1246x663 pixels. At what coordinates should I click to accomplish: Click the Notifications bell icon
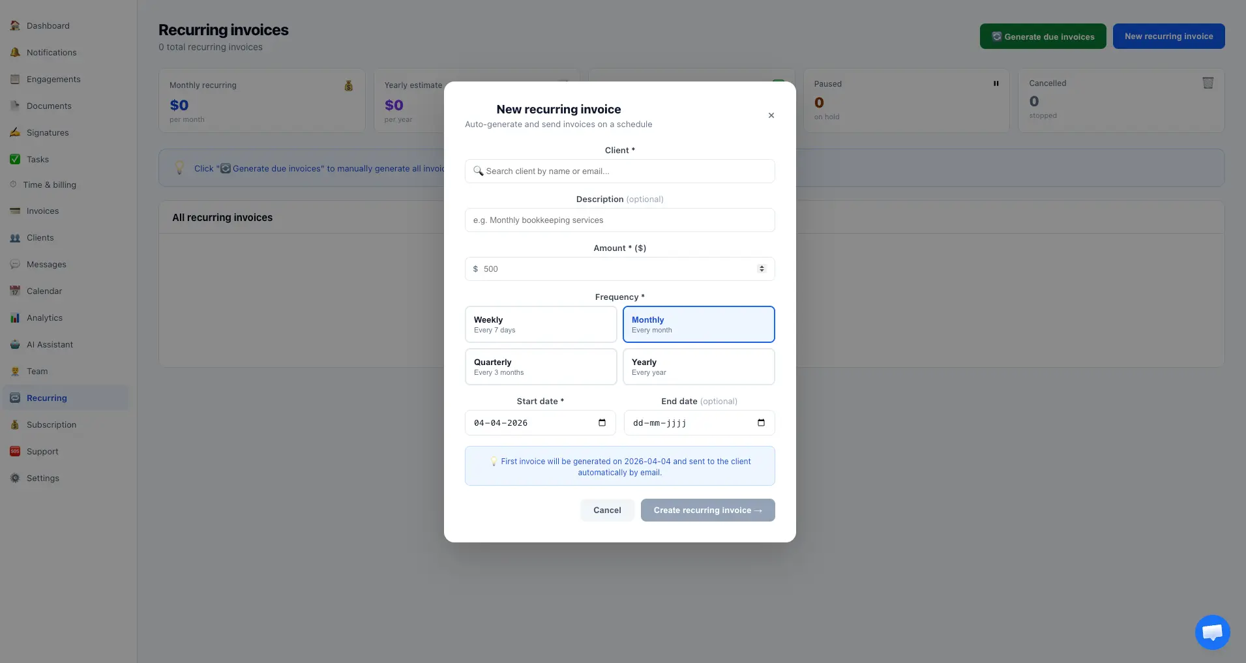(x=15, y=53)
